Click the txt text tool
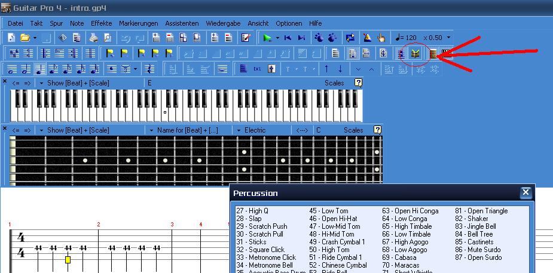This screenshot has width=553, height=273. point(257,69)
